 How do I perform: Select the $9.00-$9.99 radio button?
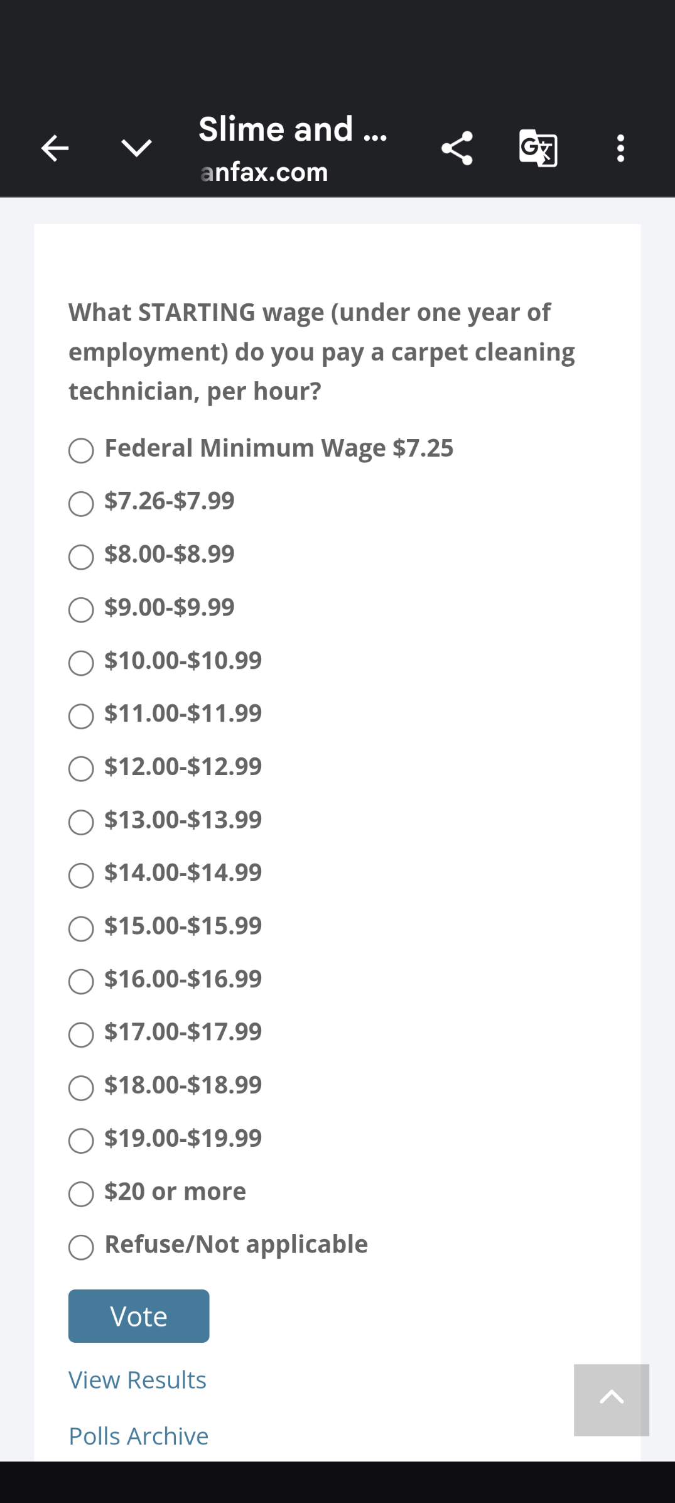pos(81,609)
